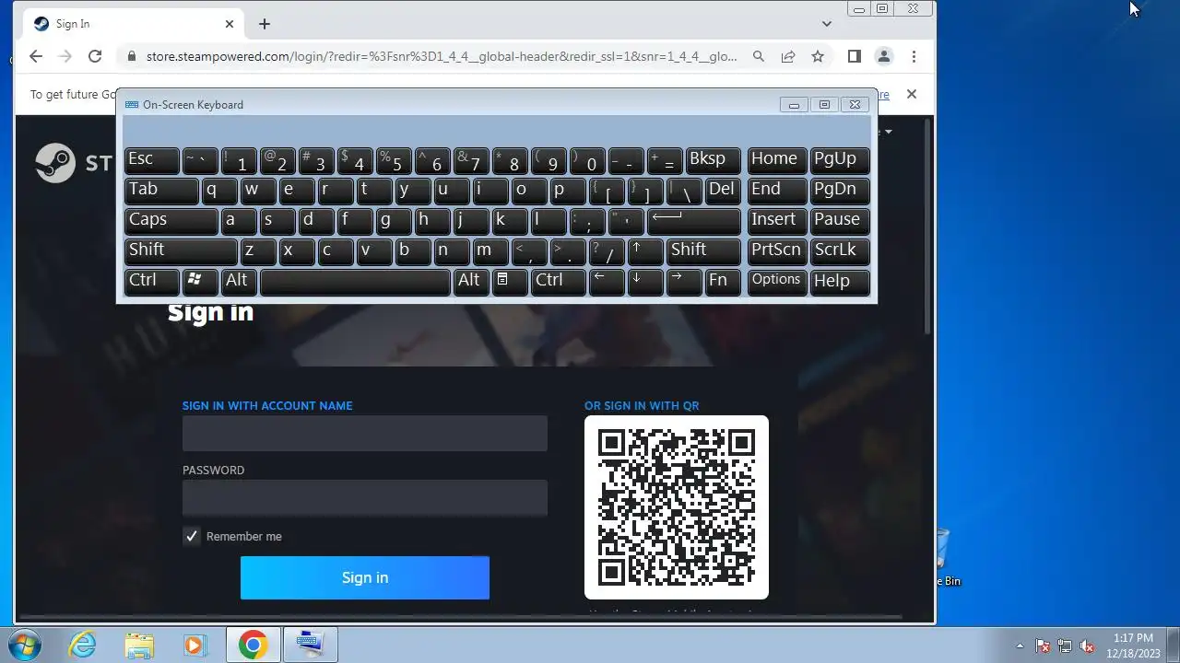Toggle the right Shift key
1180x663 pixels.
click(x=703, y=250)
